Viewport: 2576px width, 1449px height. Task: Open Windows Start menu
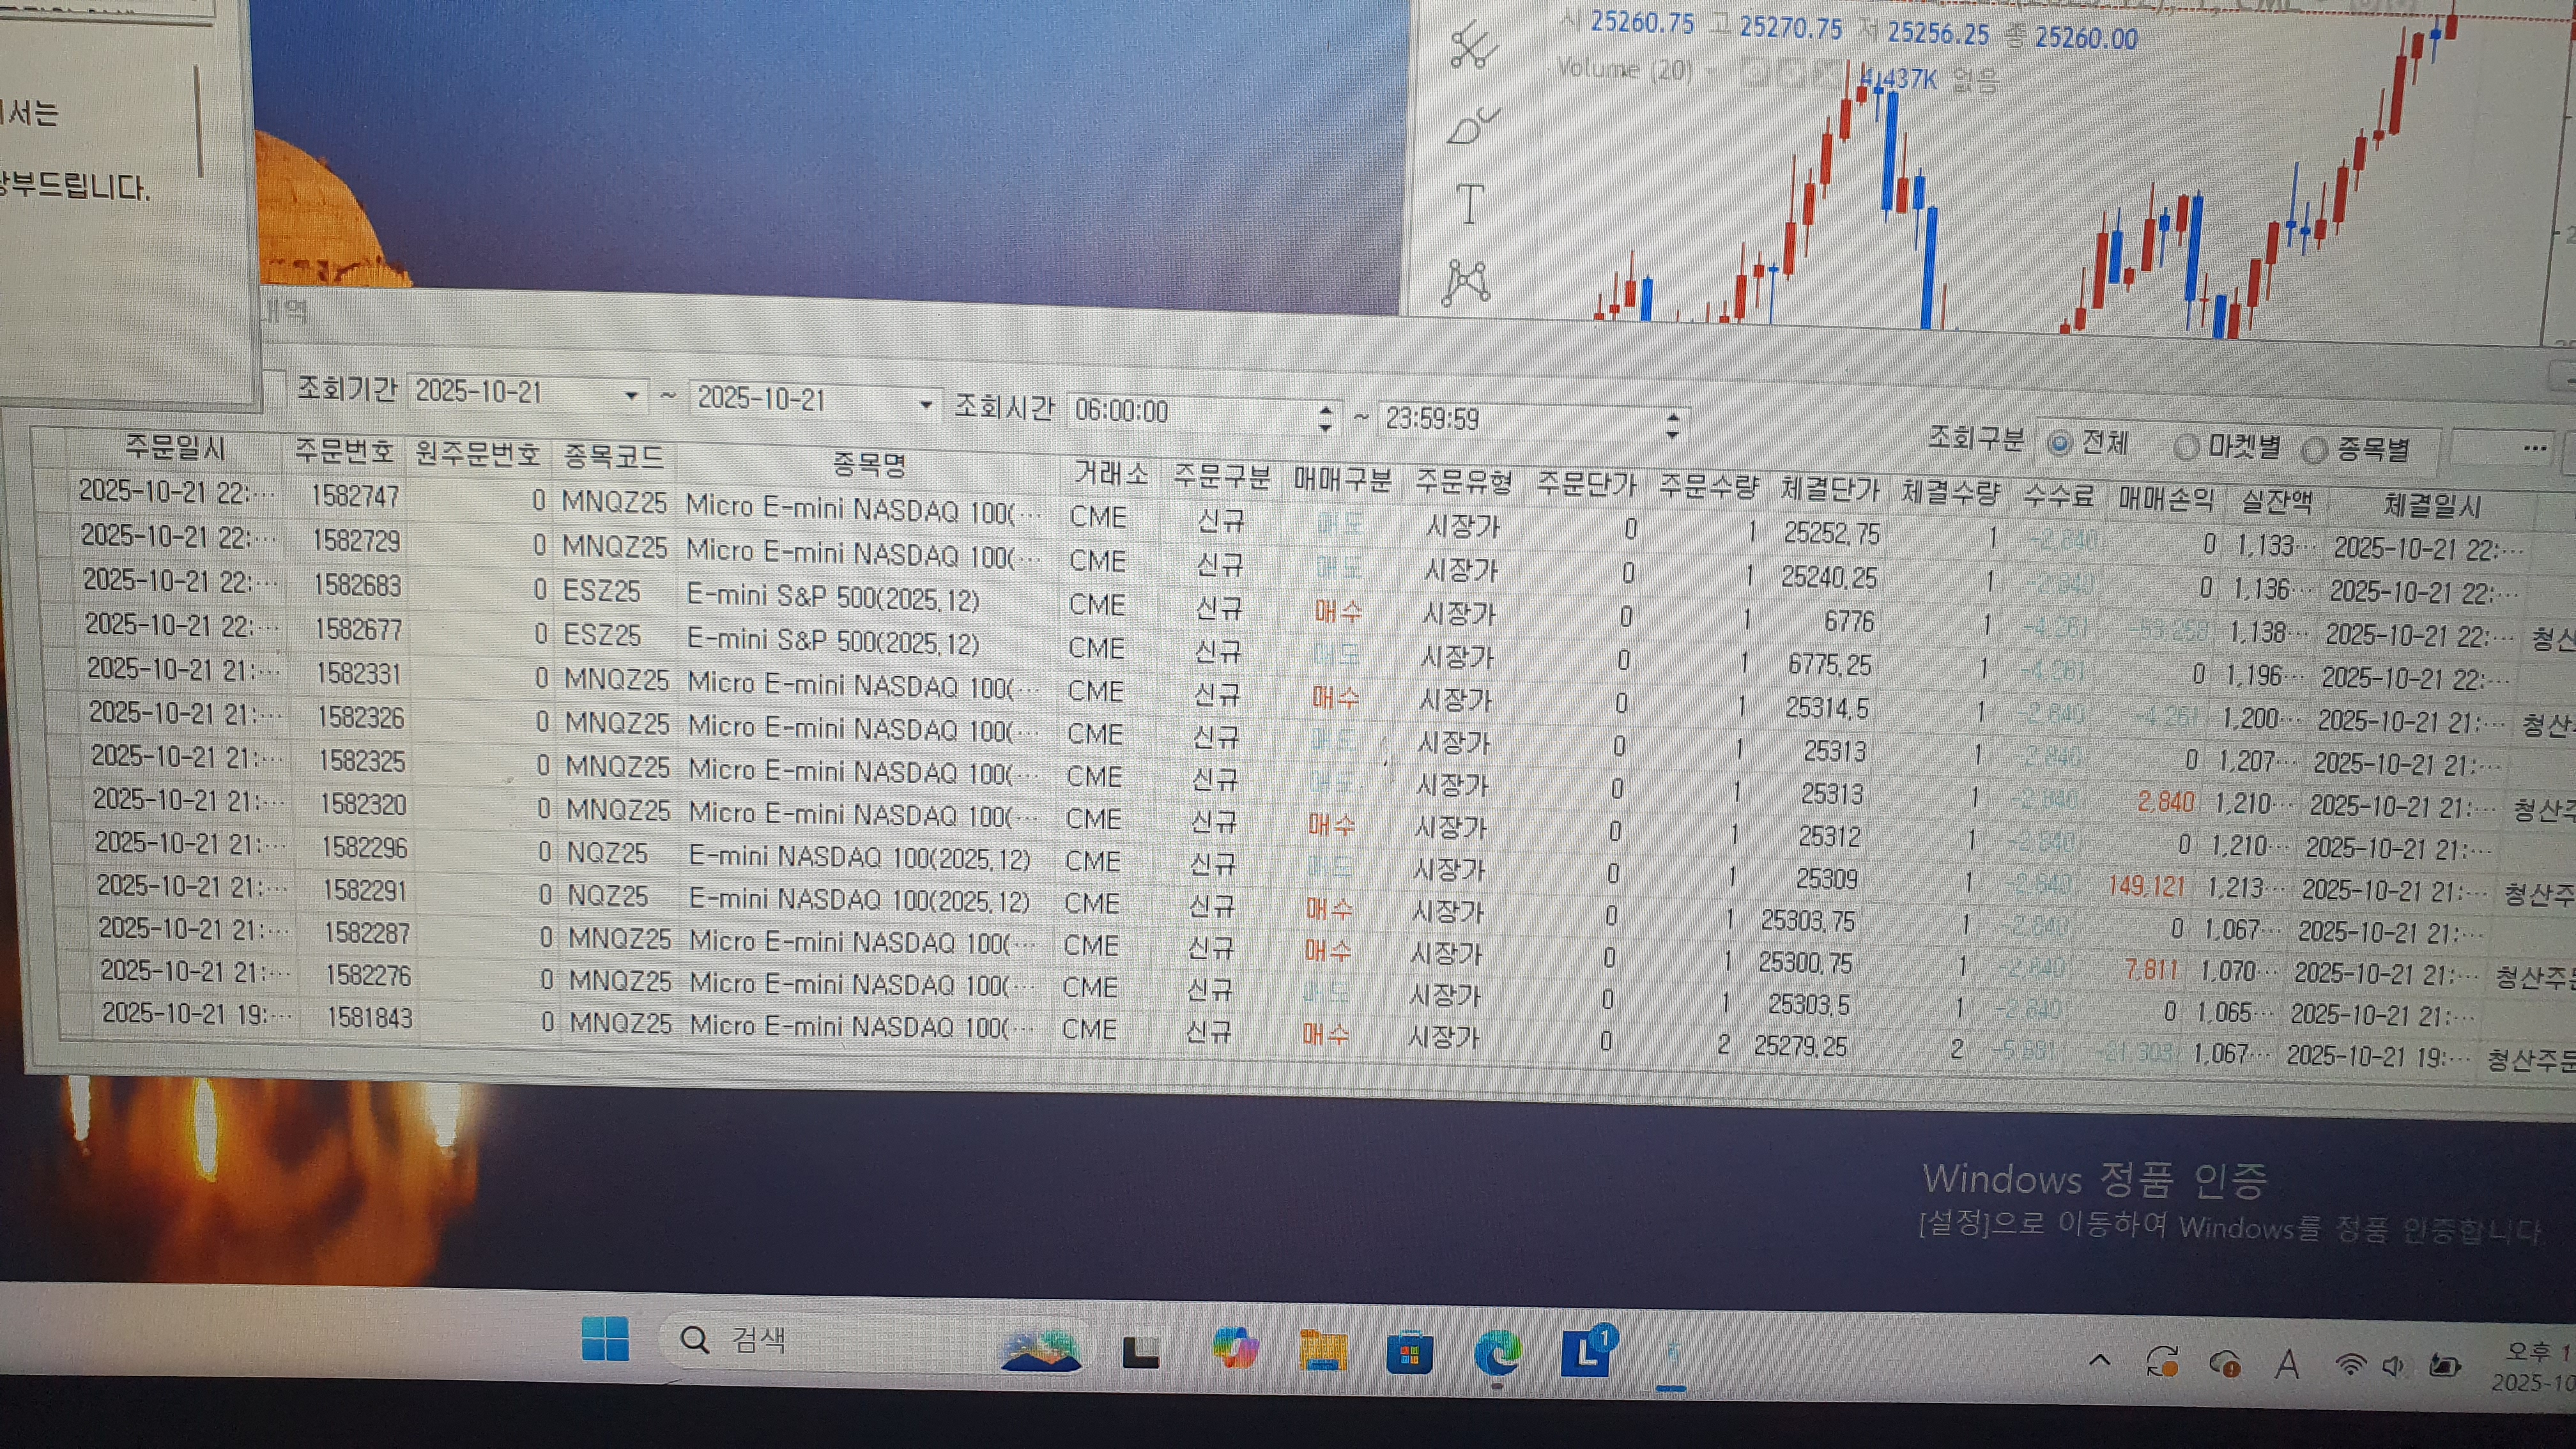(x=605, y=1339)
